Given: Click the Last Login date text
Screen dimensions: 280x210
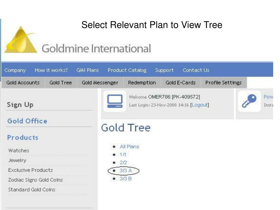Looking at the screenshot, I should (x=159, y=105).
